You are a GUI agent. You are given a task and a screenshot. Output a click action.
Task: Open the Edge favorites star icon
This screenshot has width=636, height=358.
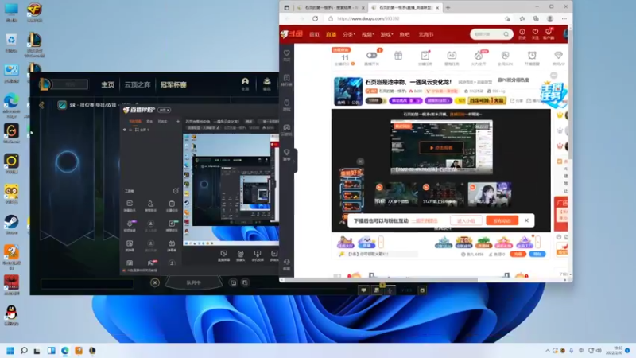click(x=522, y=18)
